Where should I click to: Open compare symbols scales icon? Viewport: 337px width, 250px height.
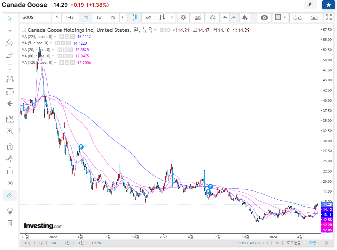click(x=213, y=17)
